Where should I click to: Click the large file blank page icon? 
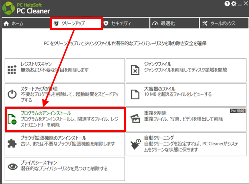pos(135,94)
